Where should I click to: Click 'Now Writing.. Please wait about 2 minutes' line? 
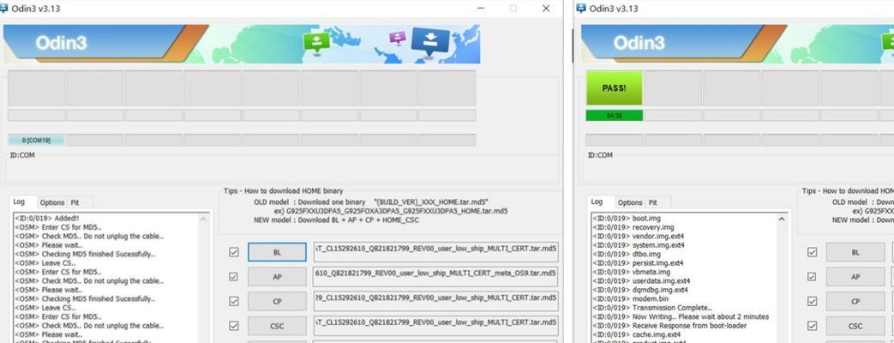(x=681, y=316)
